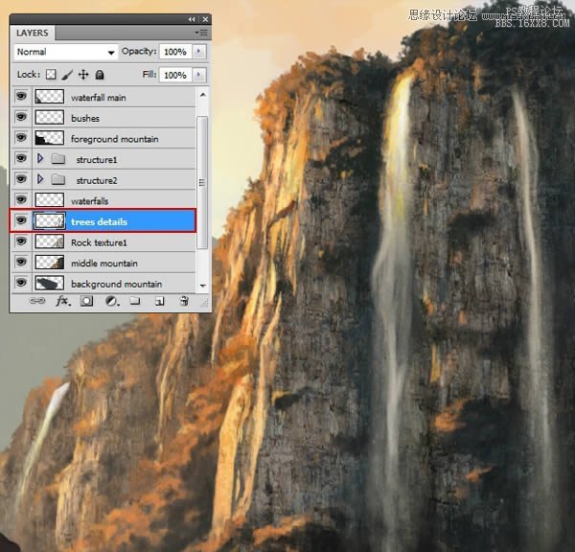Close the Layers panel

pos(205,19)
